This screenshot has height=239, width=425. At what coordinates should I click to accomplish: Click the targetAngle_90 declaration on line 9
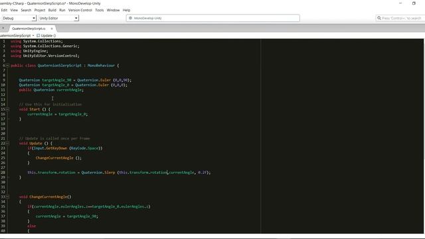coord(75,80)
